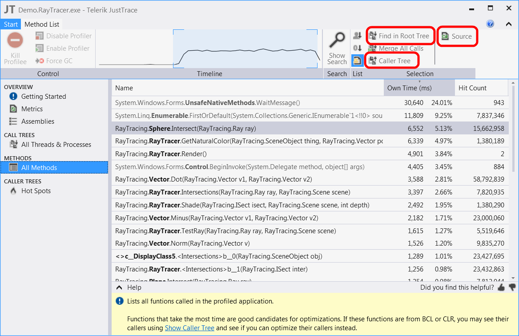This screenshot has height=336, width=519.
Task: Click thumbs down for the help text
Action: pos(512,287)
